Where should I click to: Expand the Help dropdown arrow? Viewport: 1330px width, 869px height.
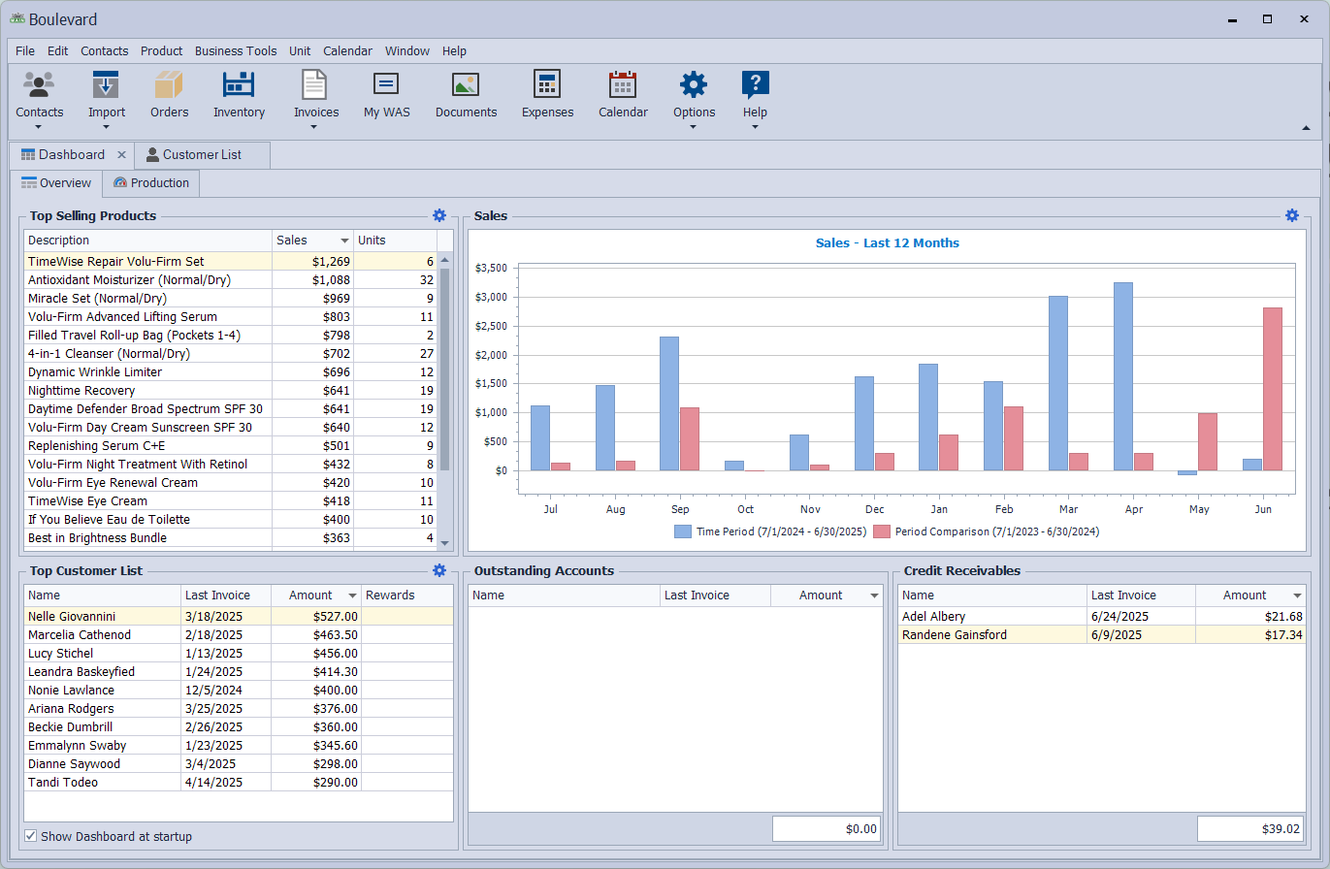coord(755,127)
